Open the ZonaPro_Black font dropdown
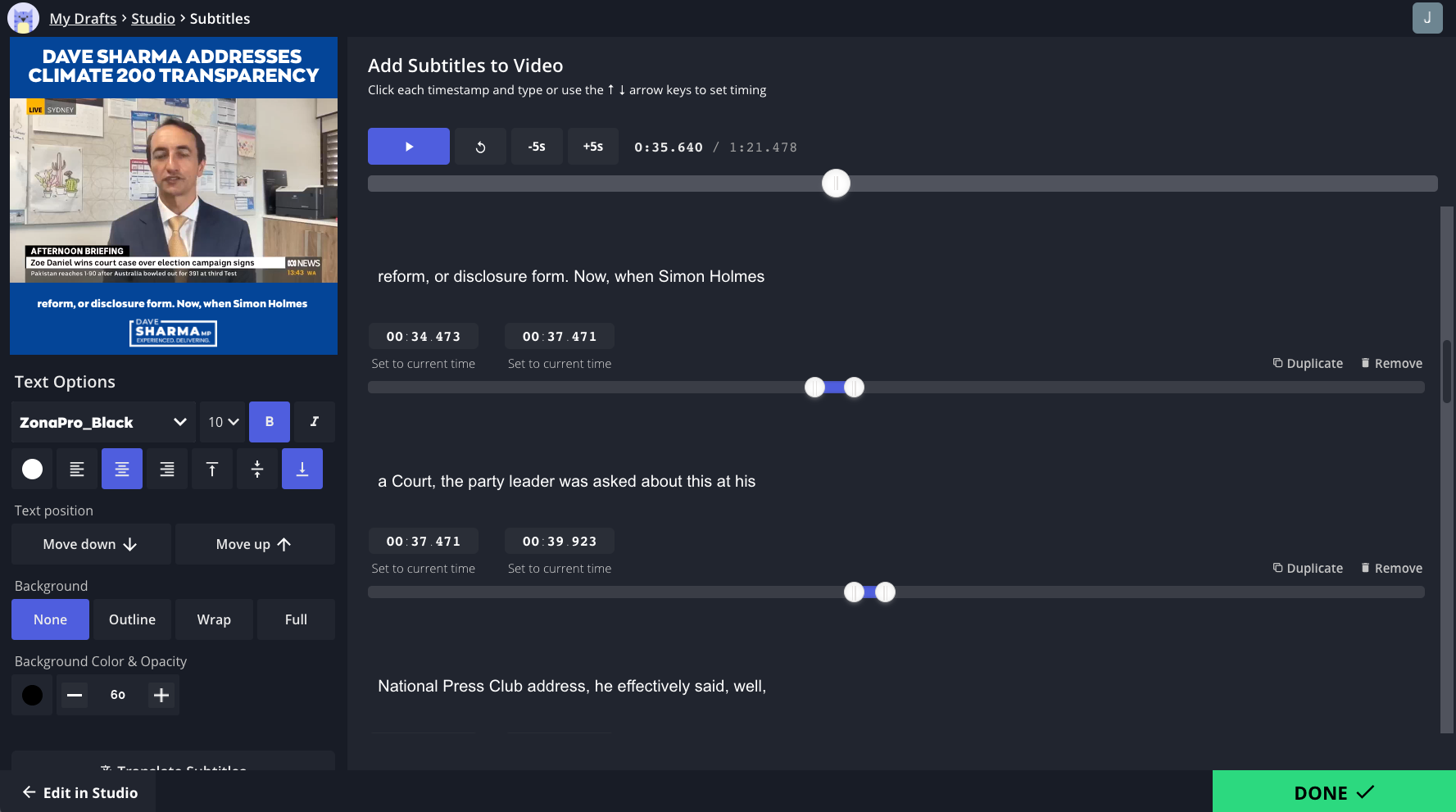The image size is (1456, 812). [x=103, y=422]
